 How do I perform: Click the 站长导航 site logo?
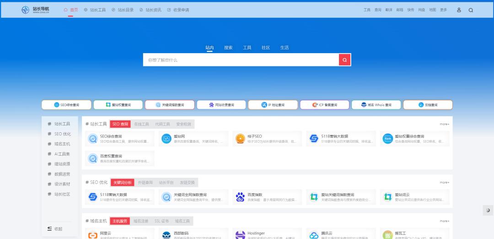pos(35,10)
